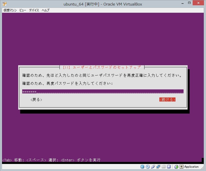This screenshot has height=171, width=206.
Task: Select the <続ける> continue button
Action: pos(167,99)
